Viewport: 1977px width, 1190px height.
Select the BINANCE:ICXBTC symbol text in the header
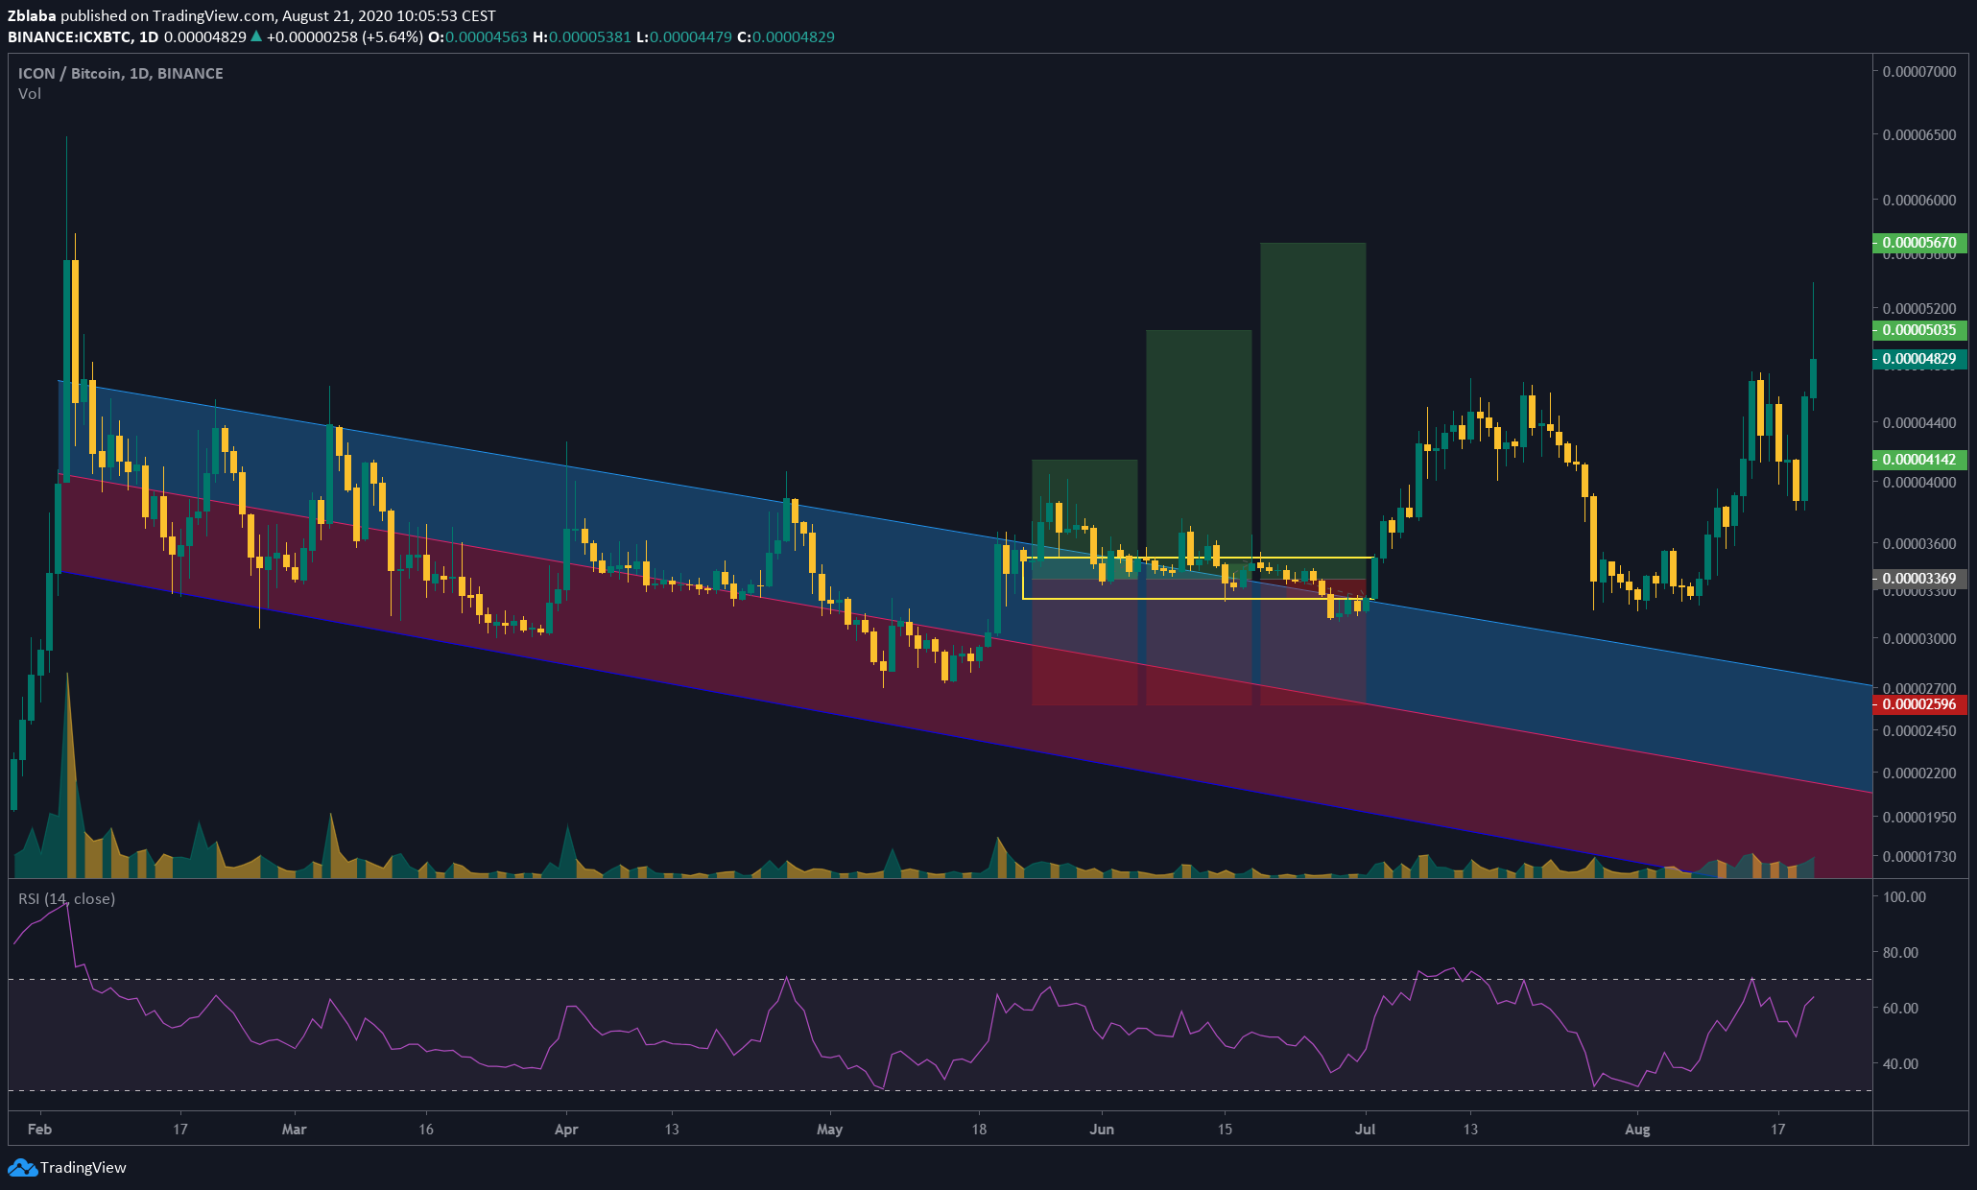point(69,37)
